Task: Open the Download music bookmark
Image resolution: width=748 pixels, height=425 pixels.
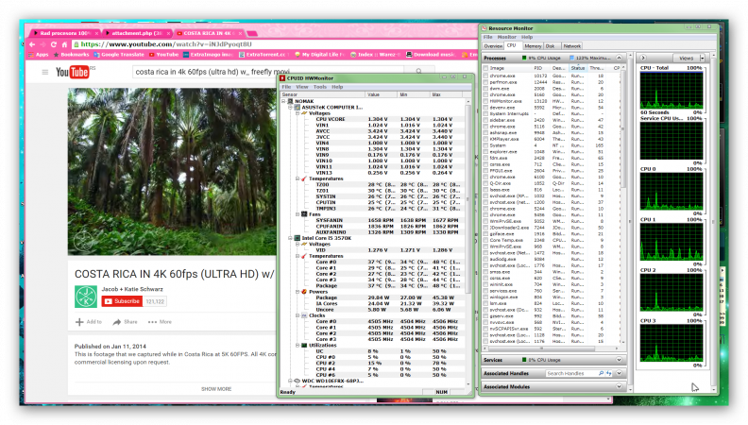Action: [x=432, y=55]
